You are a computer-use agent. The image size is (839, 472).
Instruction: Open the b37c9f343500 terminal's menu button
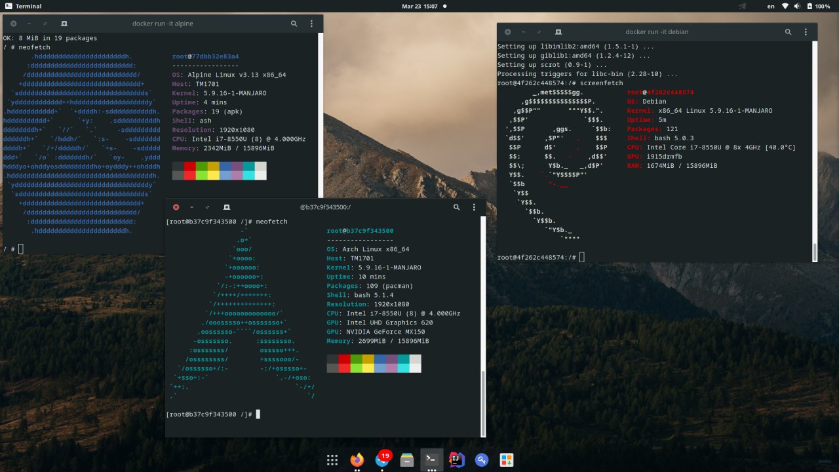[475, 207]
